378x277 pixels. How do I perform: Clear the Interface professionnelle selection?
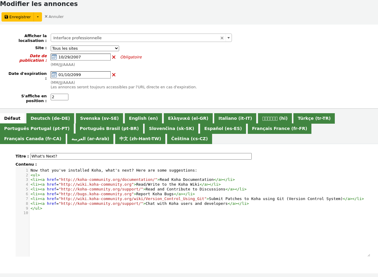coord(222,38)
